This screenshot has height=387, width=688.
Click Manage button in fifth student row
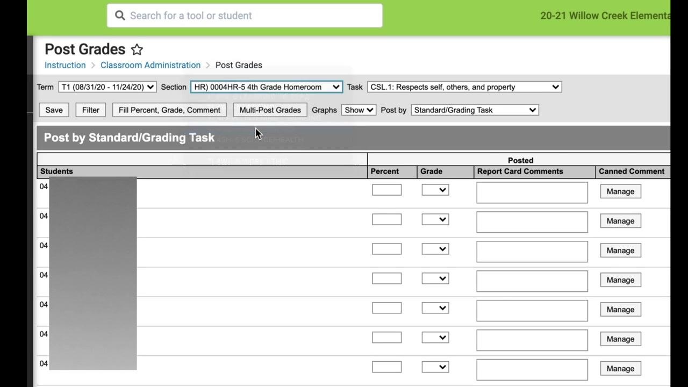(x=620, y=310)
